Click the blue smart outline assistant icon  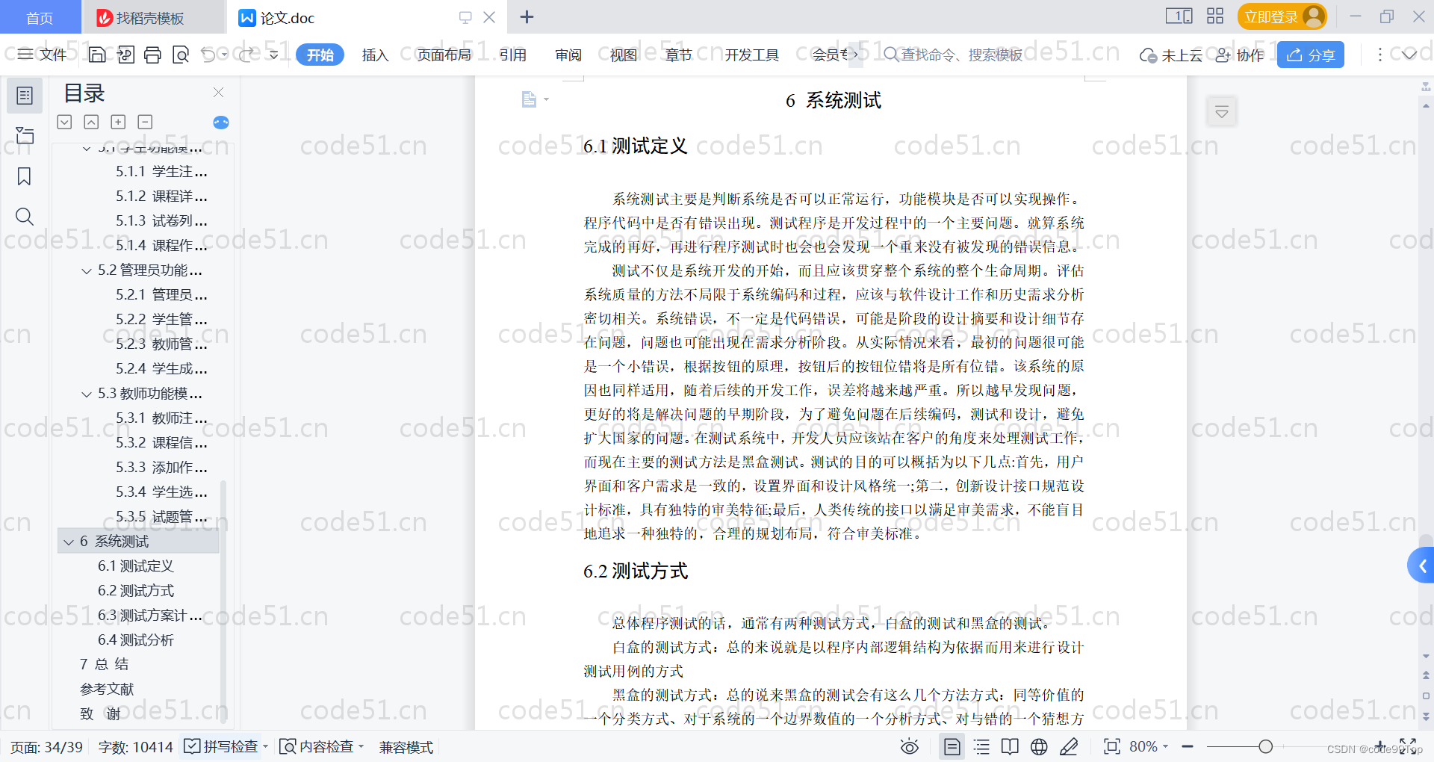(221, 123)
